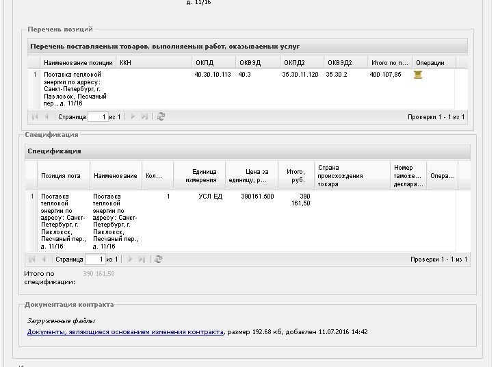Click the Перечень поставляемых товаров panel title

coord(165,47)
